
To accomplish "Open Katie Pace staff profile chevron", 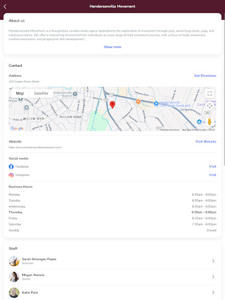I will coord(213,292).
